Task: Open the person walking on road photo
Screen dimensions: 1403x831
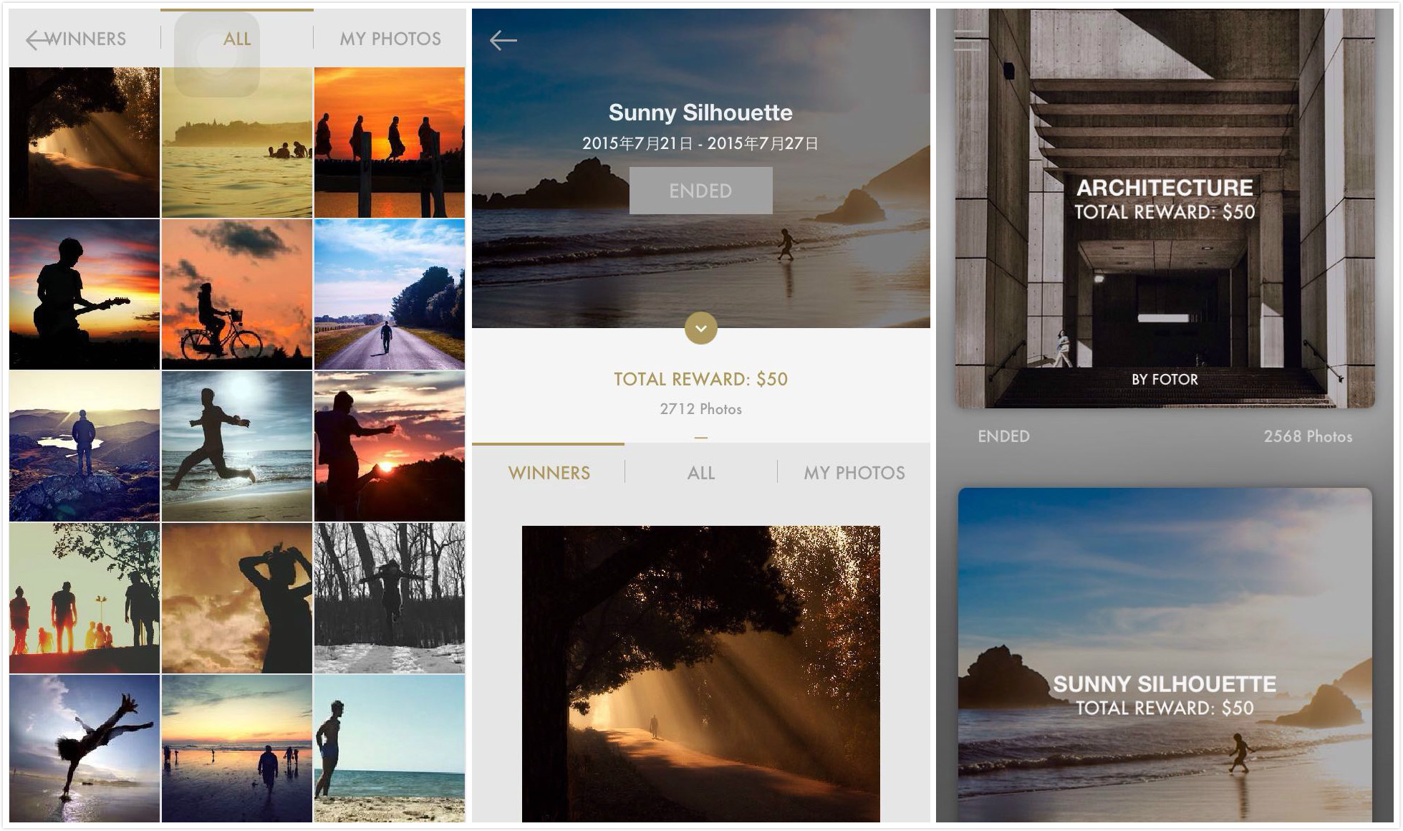Action: tap(390, 294)
